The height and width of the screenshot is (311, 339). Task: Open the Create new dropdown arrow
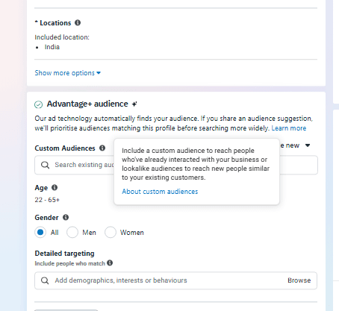(308, 145)
